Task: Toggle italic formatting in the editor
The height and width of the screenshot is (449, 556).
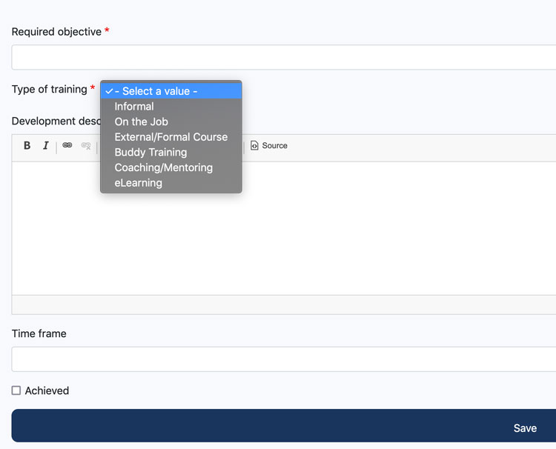Action: [45, 146]
